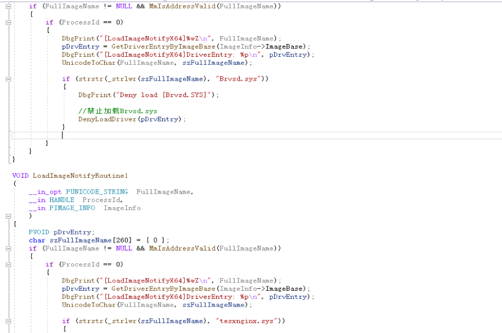Click the DenyLoadDriver(pDrvEntry) call

(x=132, y=119)
